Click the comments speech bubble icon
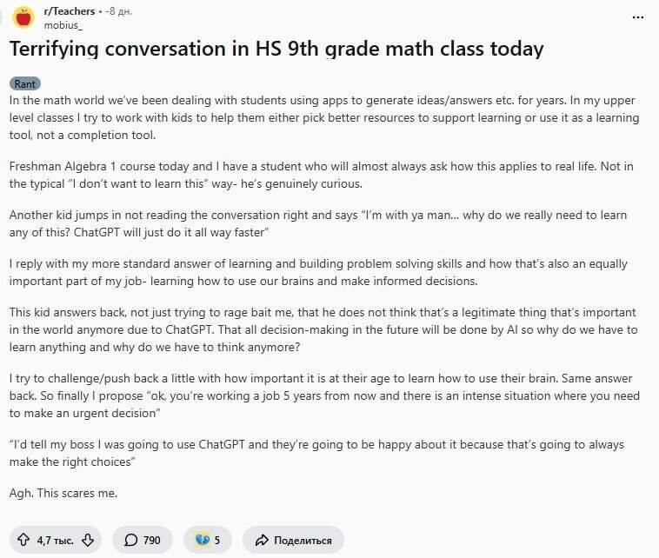 point(130,540)
